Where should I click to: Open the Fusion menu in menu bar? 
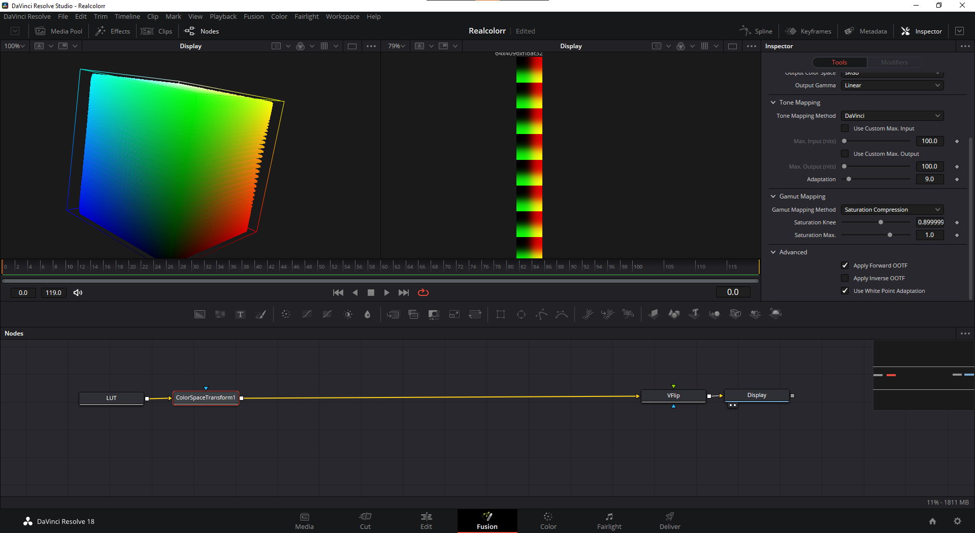click(x=253, y=16)
